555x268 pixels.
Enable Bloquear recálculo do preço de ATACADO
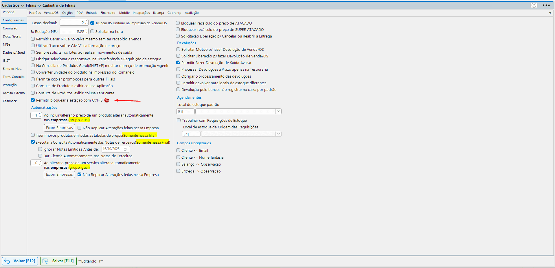(x=178, y=23)
